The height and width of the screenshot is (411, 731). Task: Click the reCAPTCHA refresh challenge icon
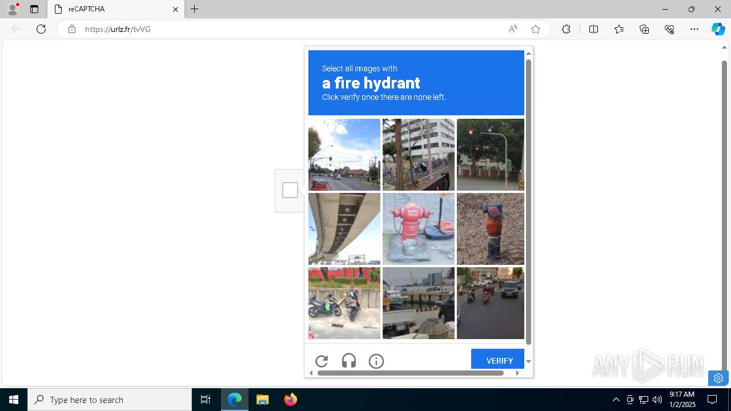(322, 361)
